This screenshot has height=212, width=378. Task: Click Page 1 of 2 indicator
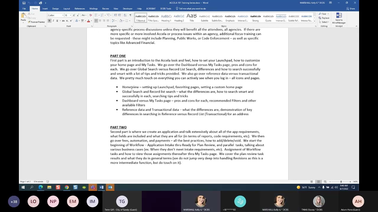coord(25,182)
